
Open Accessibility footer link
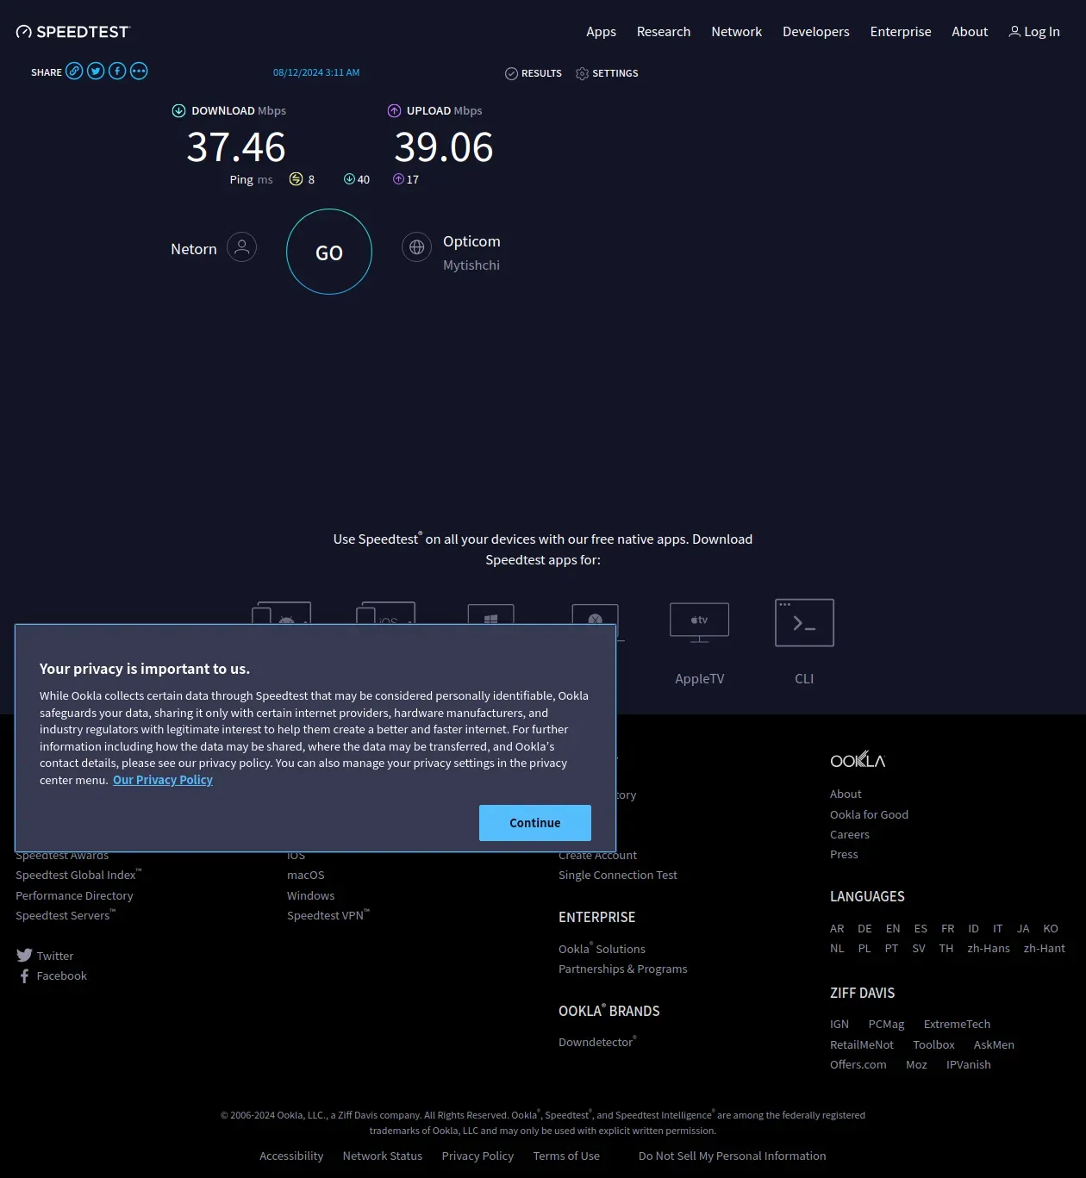291,1156
